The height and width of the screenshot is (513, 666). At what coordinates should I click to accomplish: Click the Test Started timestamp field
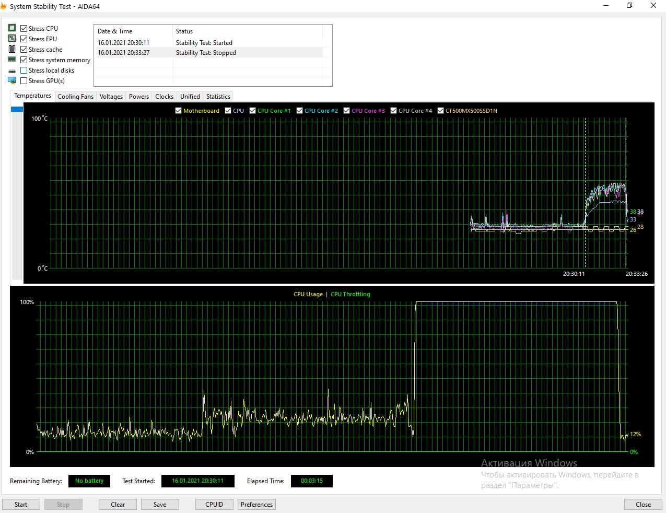197,481
